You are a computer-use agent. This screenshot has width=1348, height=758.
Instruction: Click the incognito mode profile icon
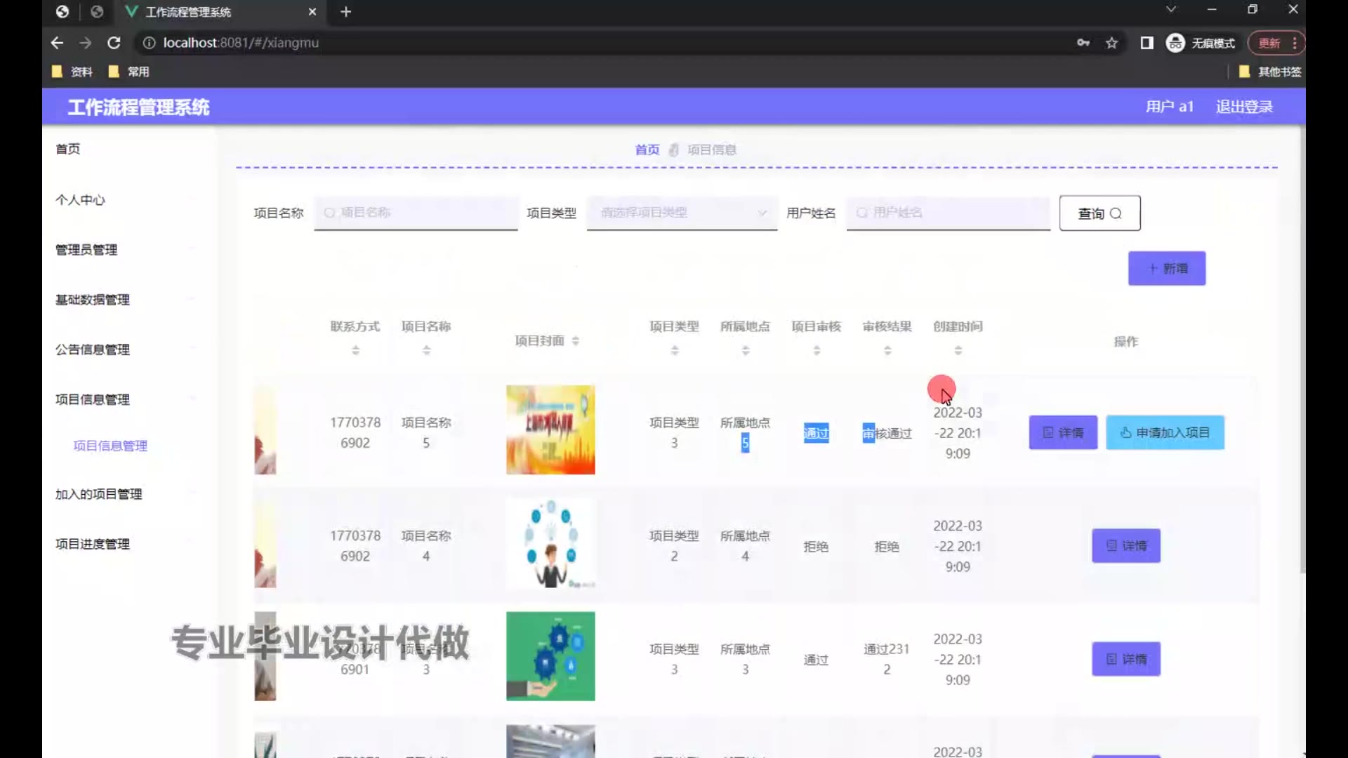tap(1175, 43)
